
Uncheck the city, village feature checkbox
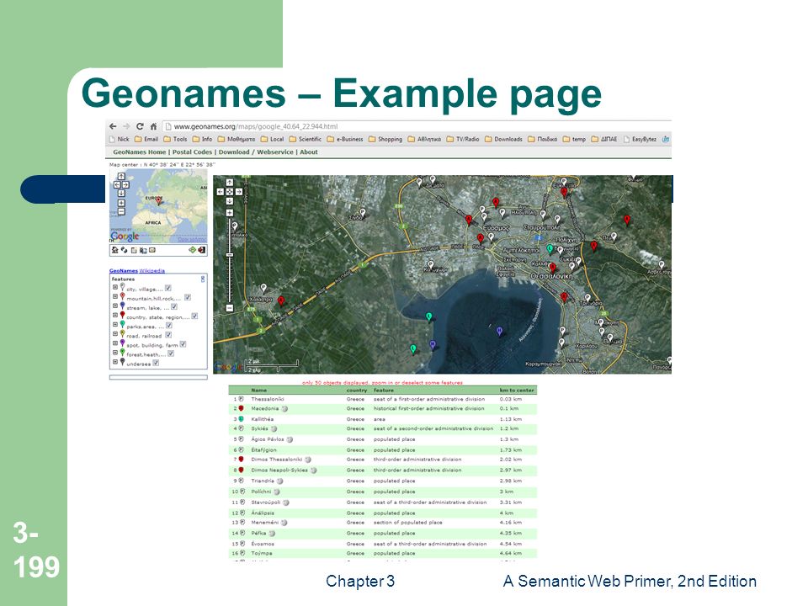pos(168,289)
